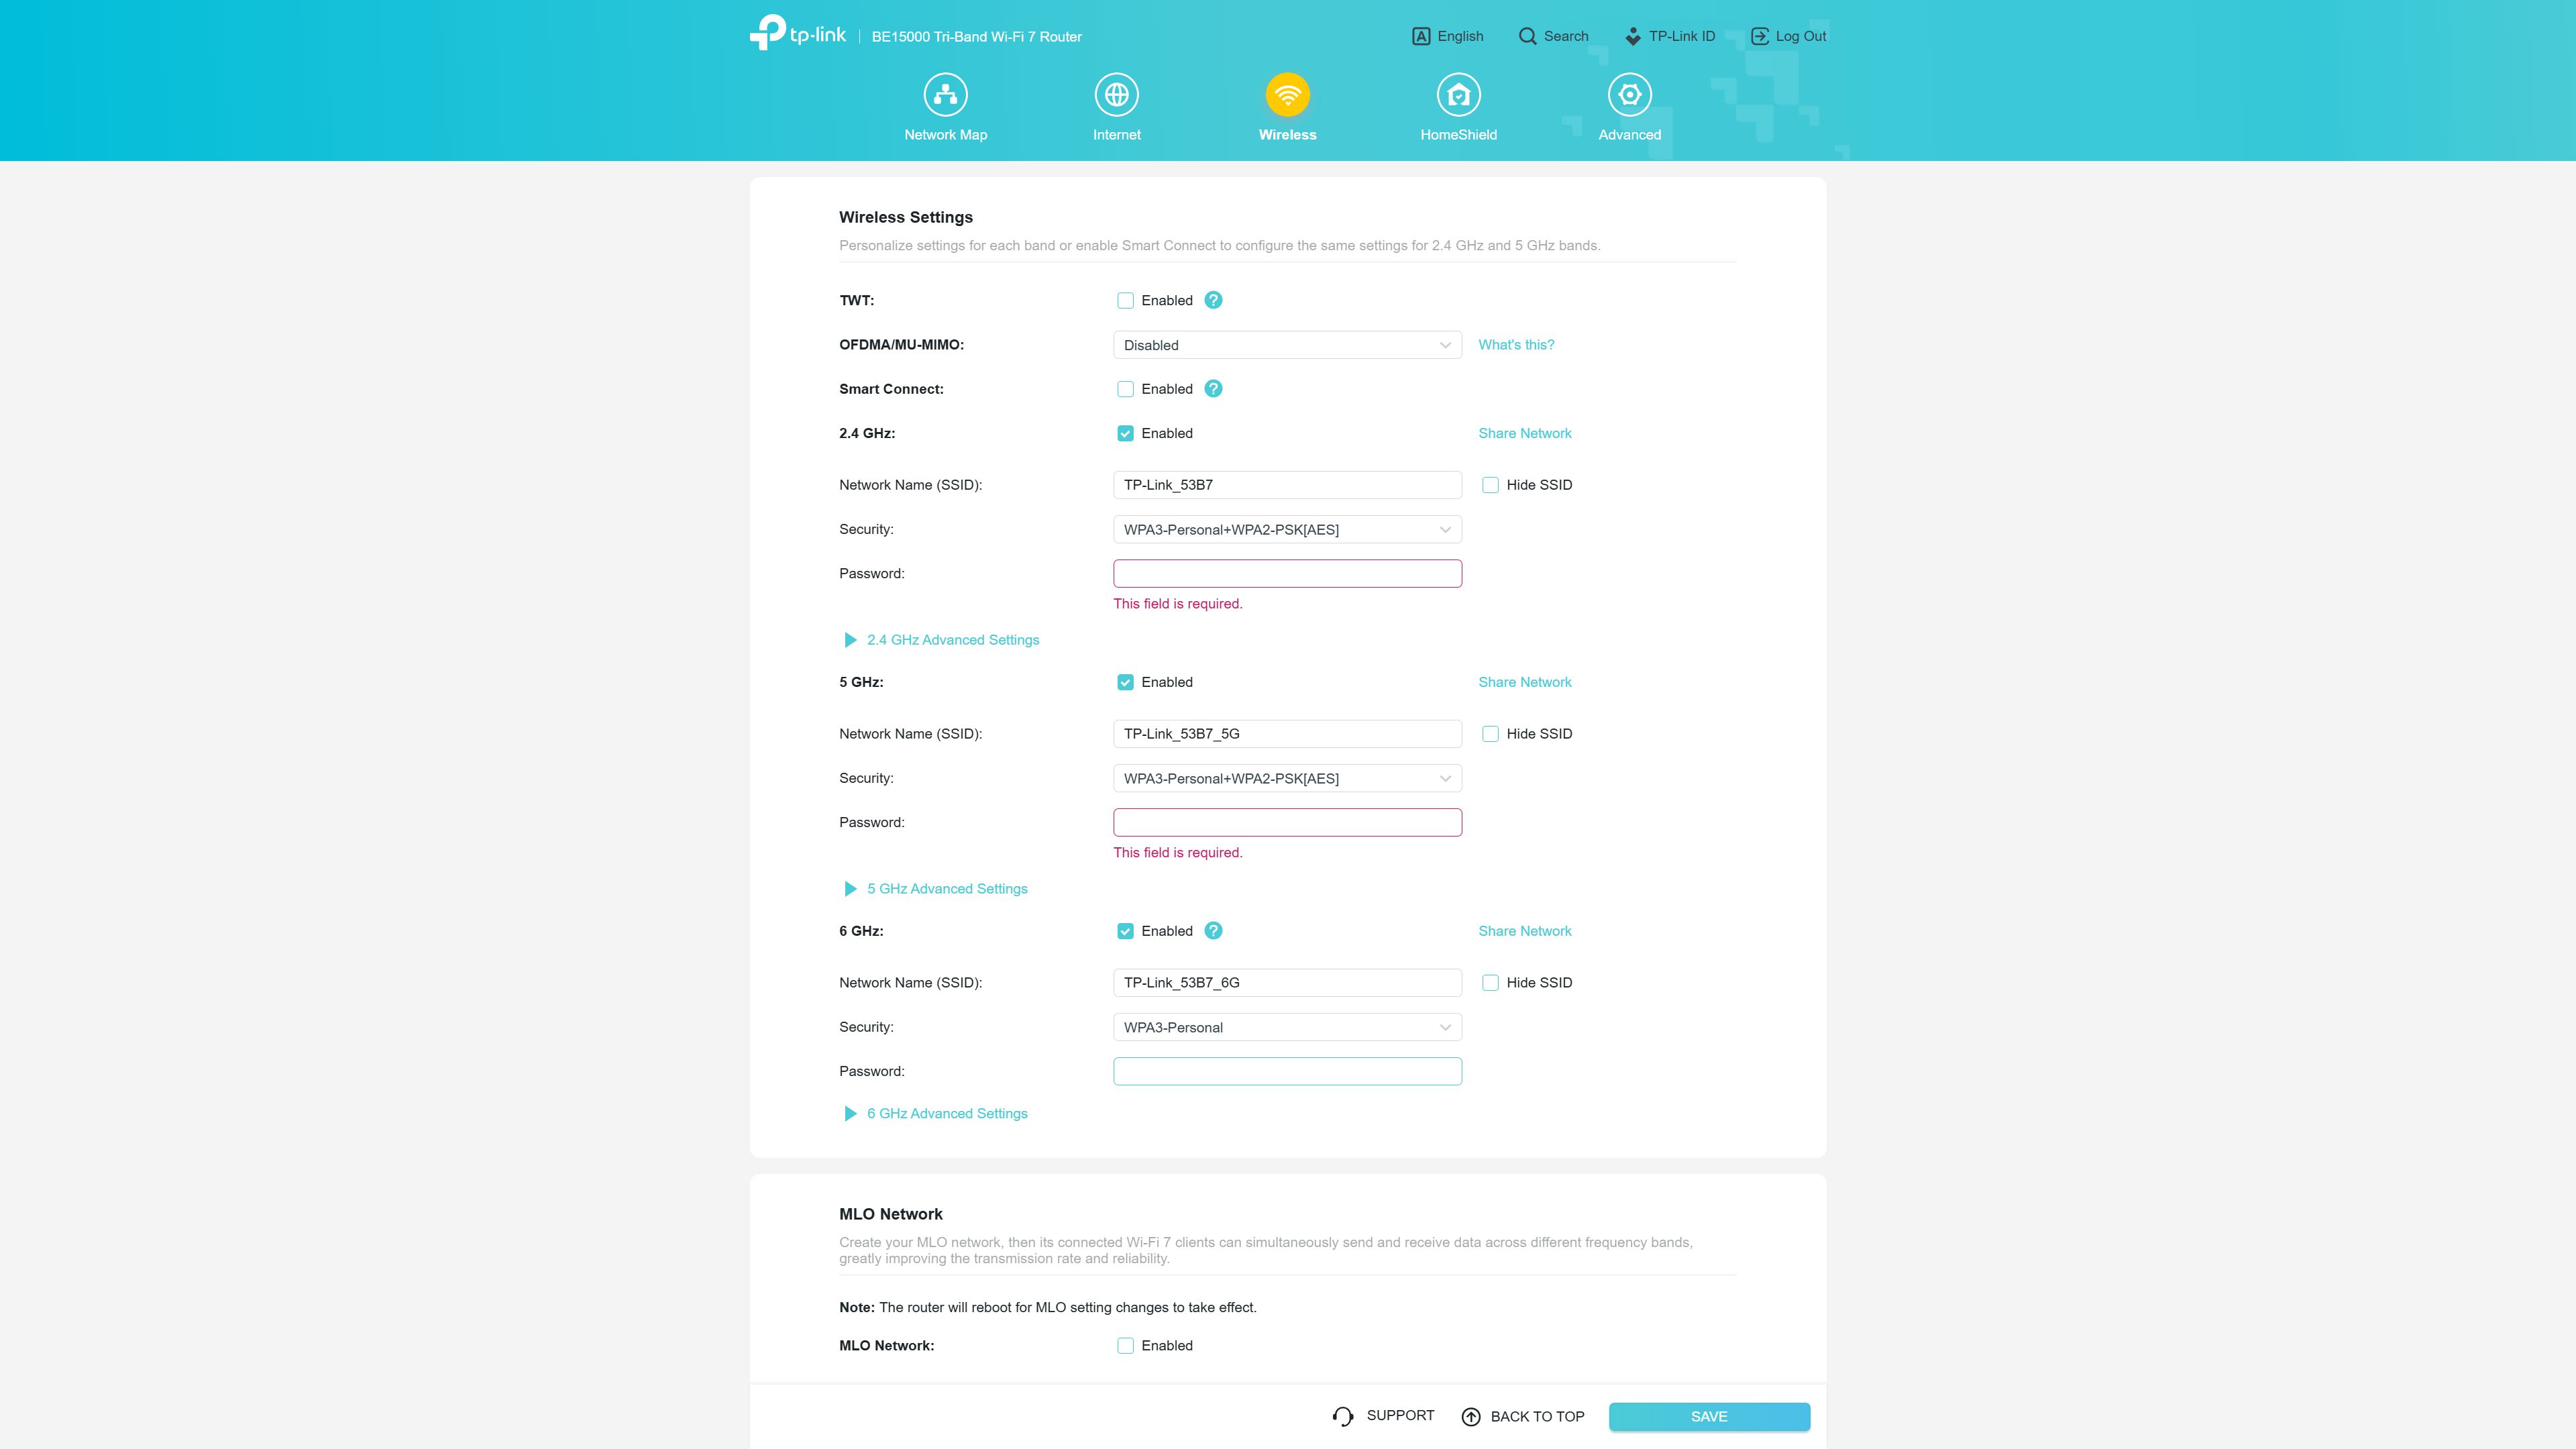Open the Advanced gear icon
This screenshot has height=1449, width=2576.
click(1629, 95)
